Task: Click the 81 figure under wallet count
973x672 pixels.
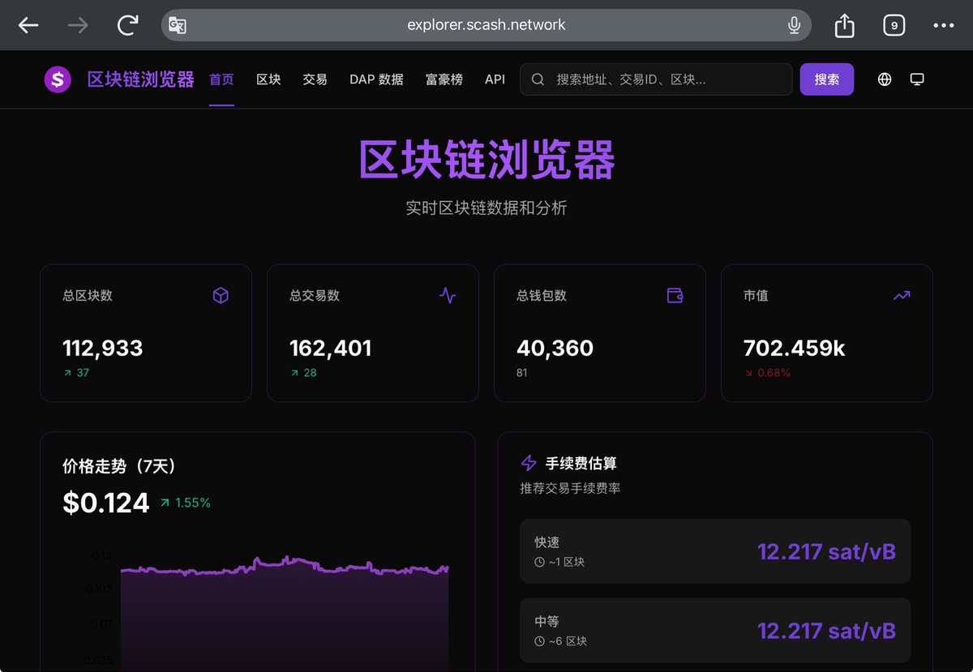Action: [x=522, y=373]
